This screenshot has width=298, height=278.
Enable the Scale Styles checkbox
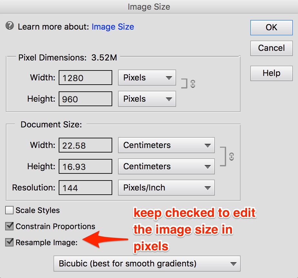click(10, 210)
